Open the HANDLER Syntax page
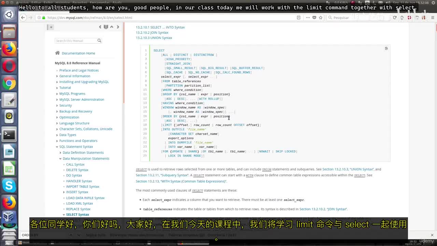Image resolution: width=437 pixels, height=246 pixels. (x=79, y=181)
